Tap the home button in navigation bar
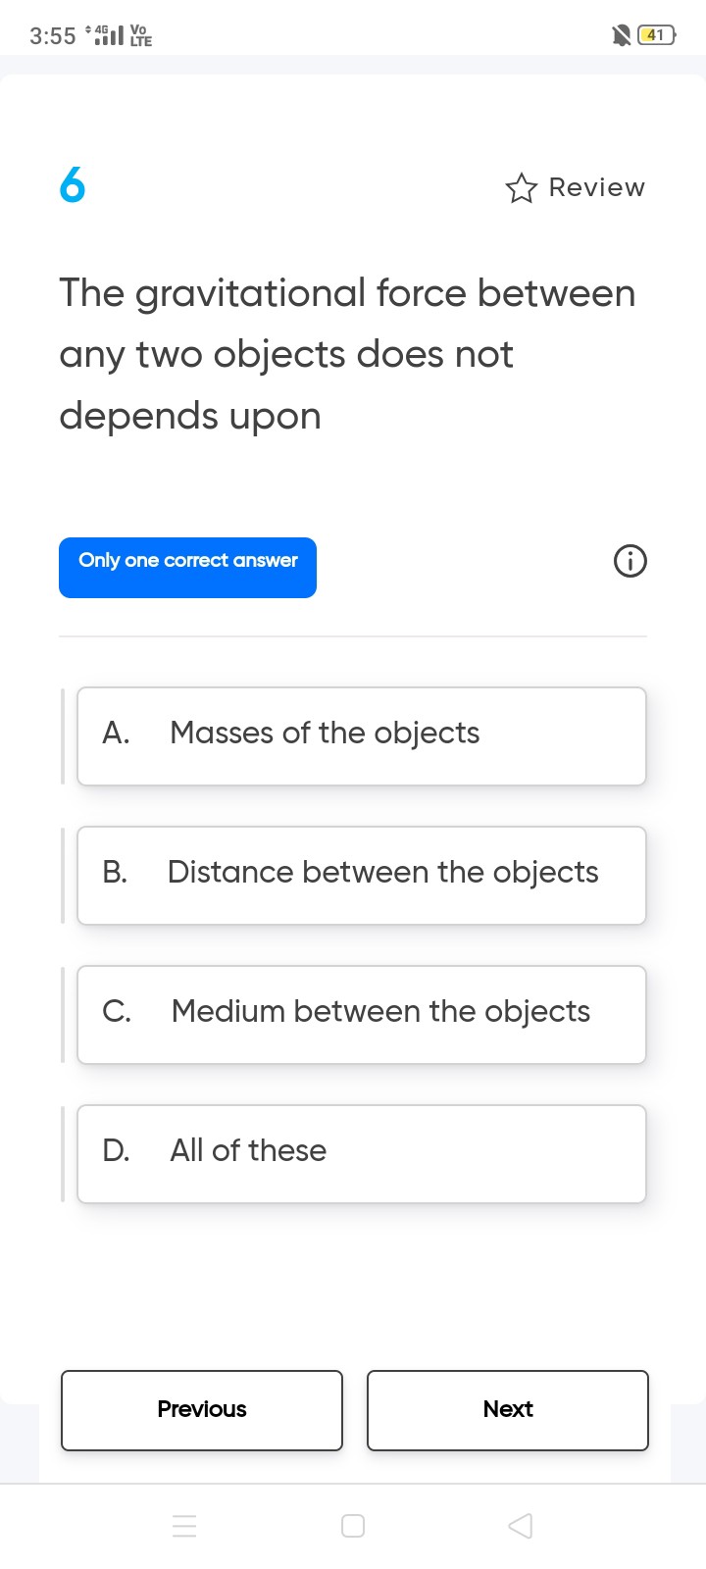Viewport: 706px width, 1569px height. pyautogui.click(x=353, y=1526)
